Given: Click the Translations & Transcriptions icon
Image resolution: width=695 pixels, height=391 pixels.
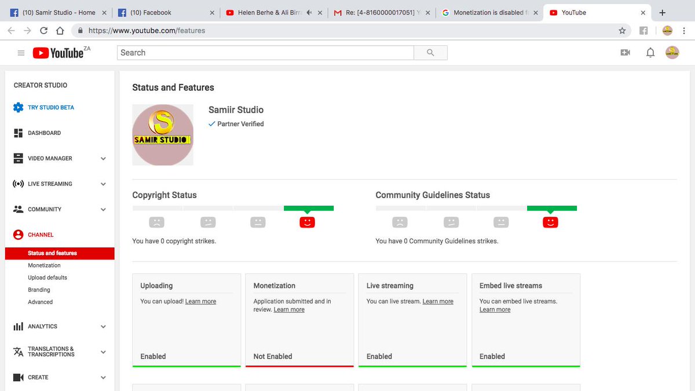Looking at the screenshot, I should [18, 352].
